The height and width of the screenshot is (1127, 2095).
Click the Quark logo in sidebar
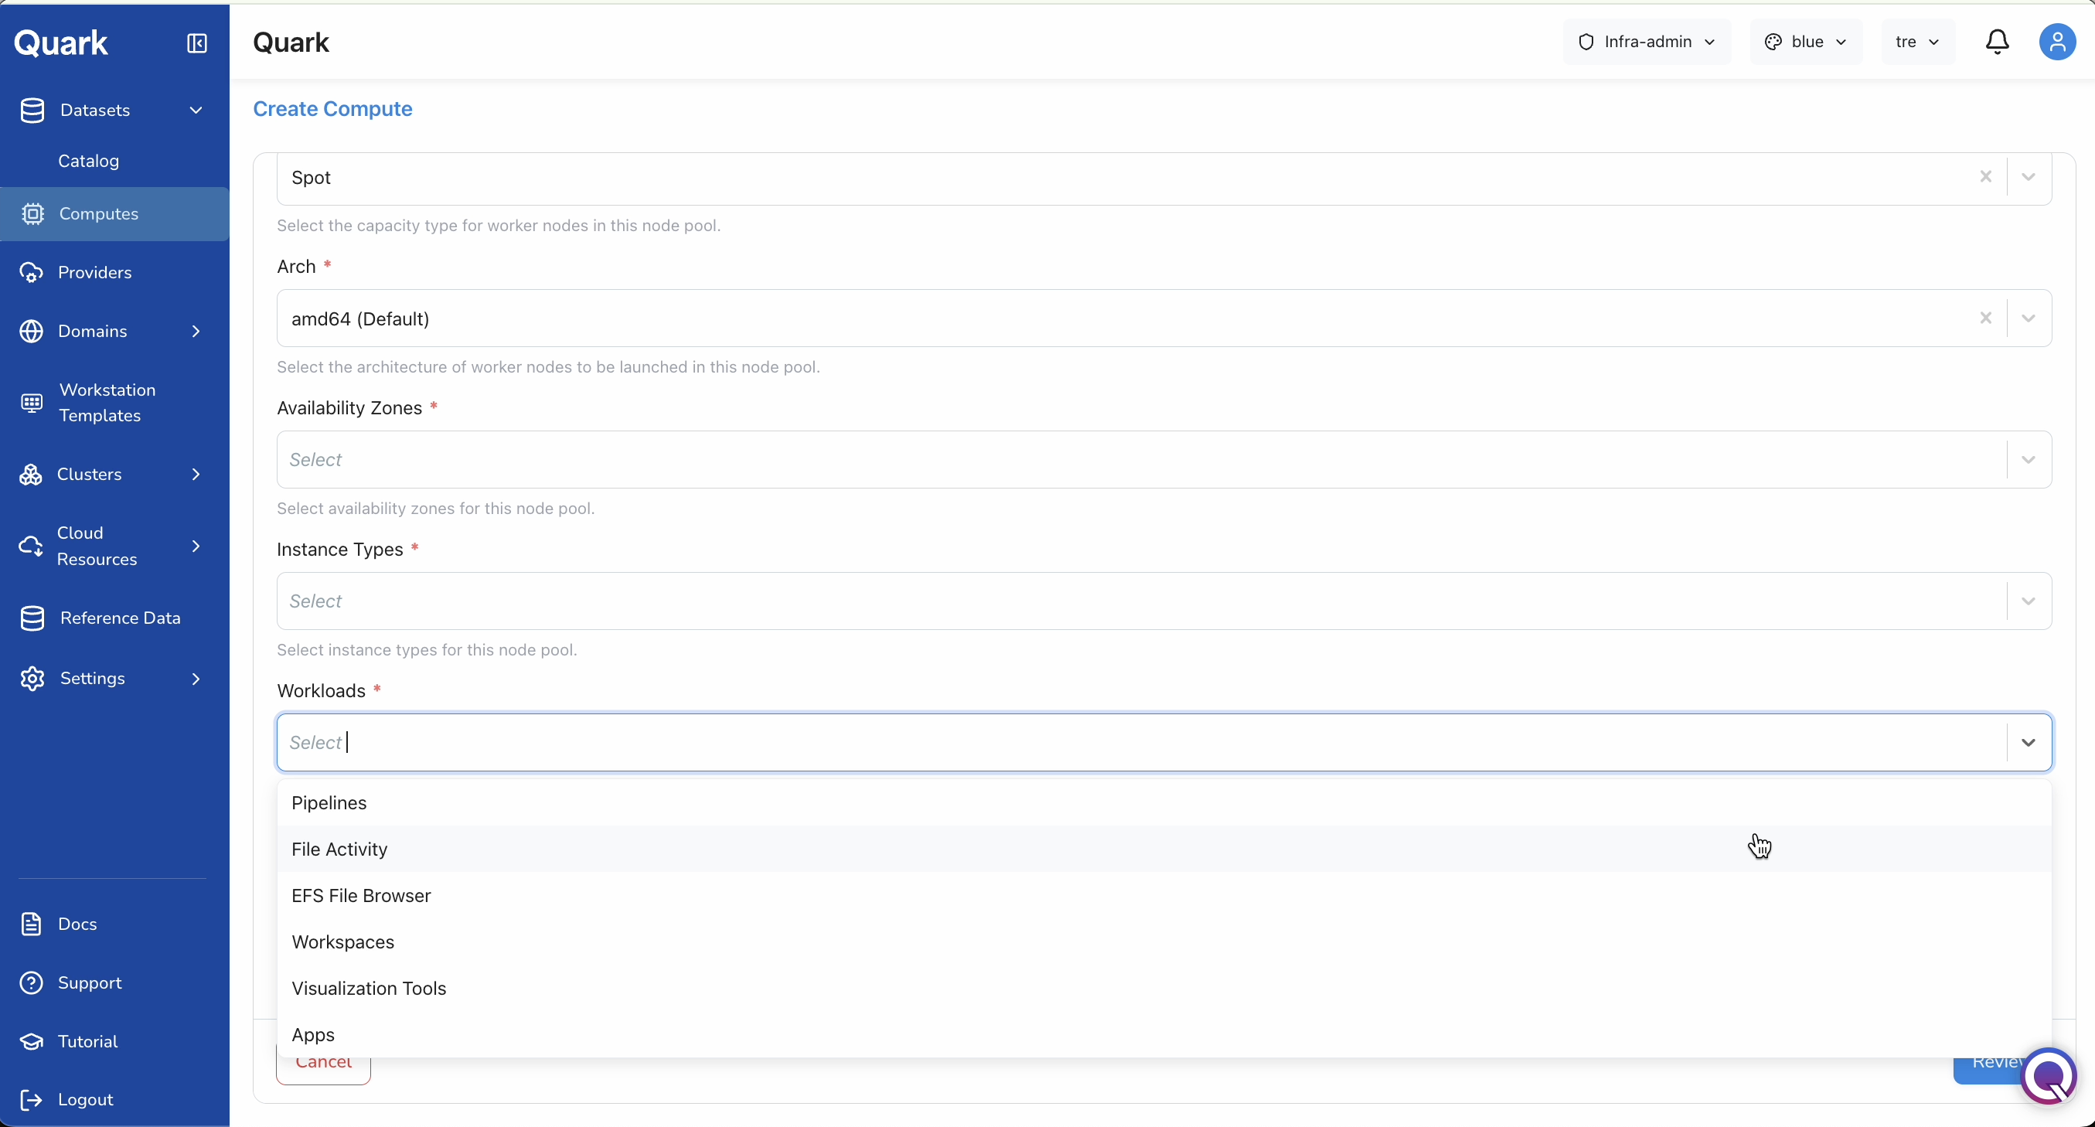(61, 43)
